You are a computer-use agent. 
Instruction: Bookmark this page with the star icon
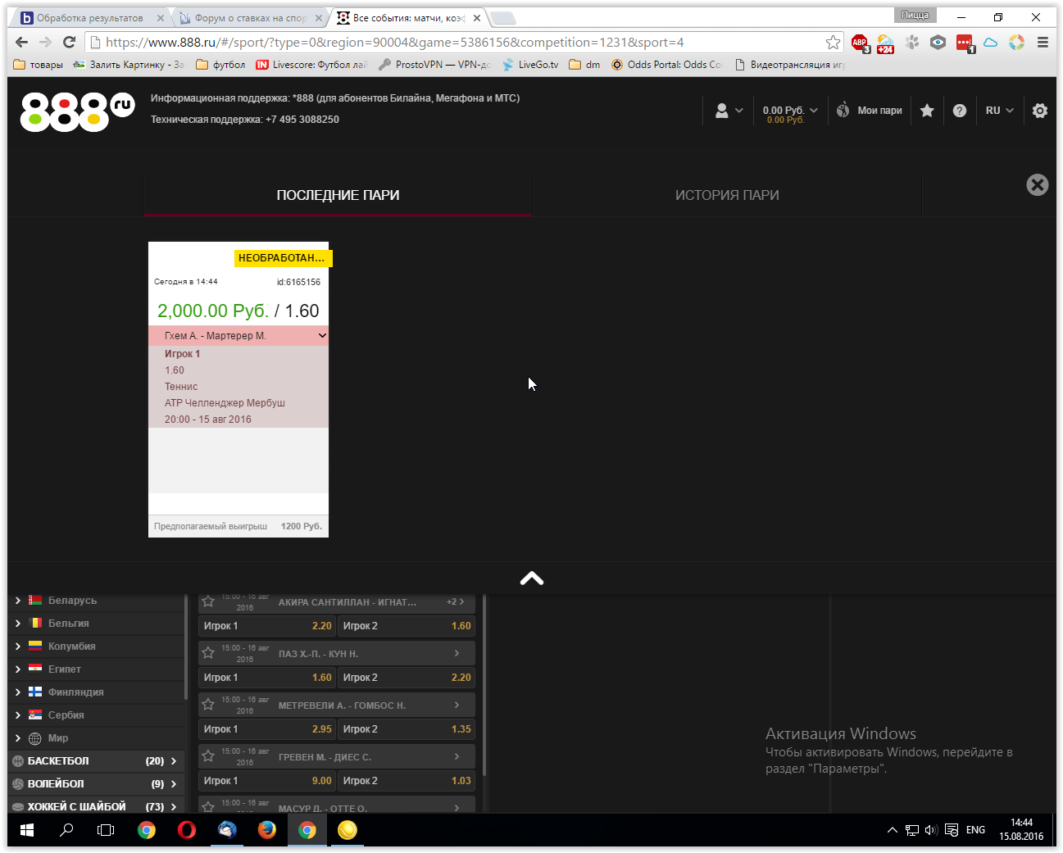[833, 43]
